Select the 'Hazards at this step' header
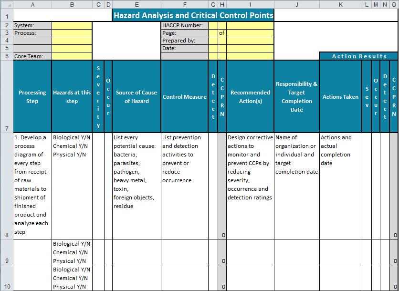 pos(72,97)
